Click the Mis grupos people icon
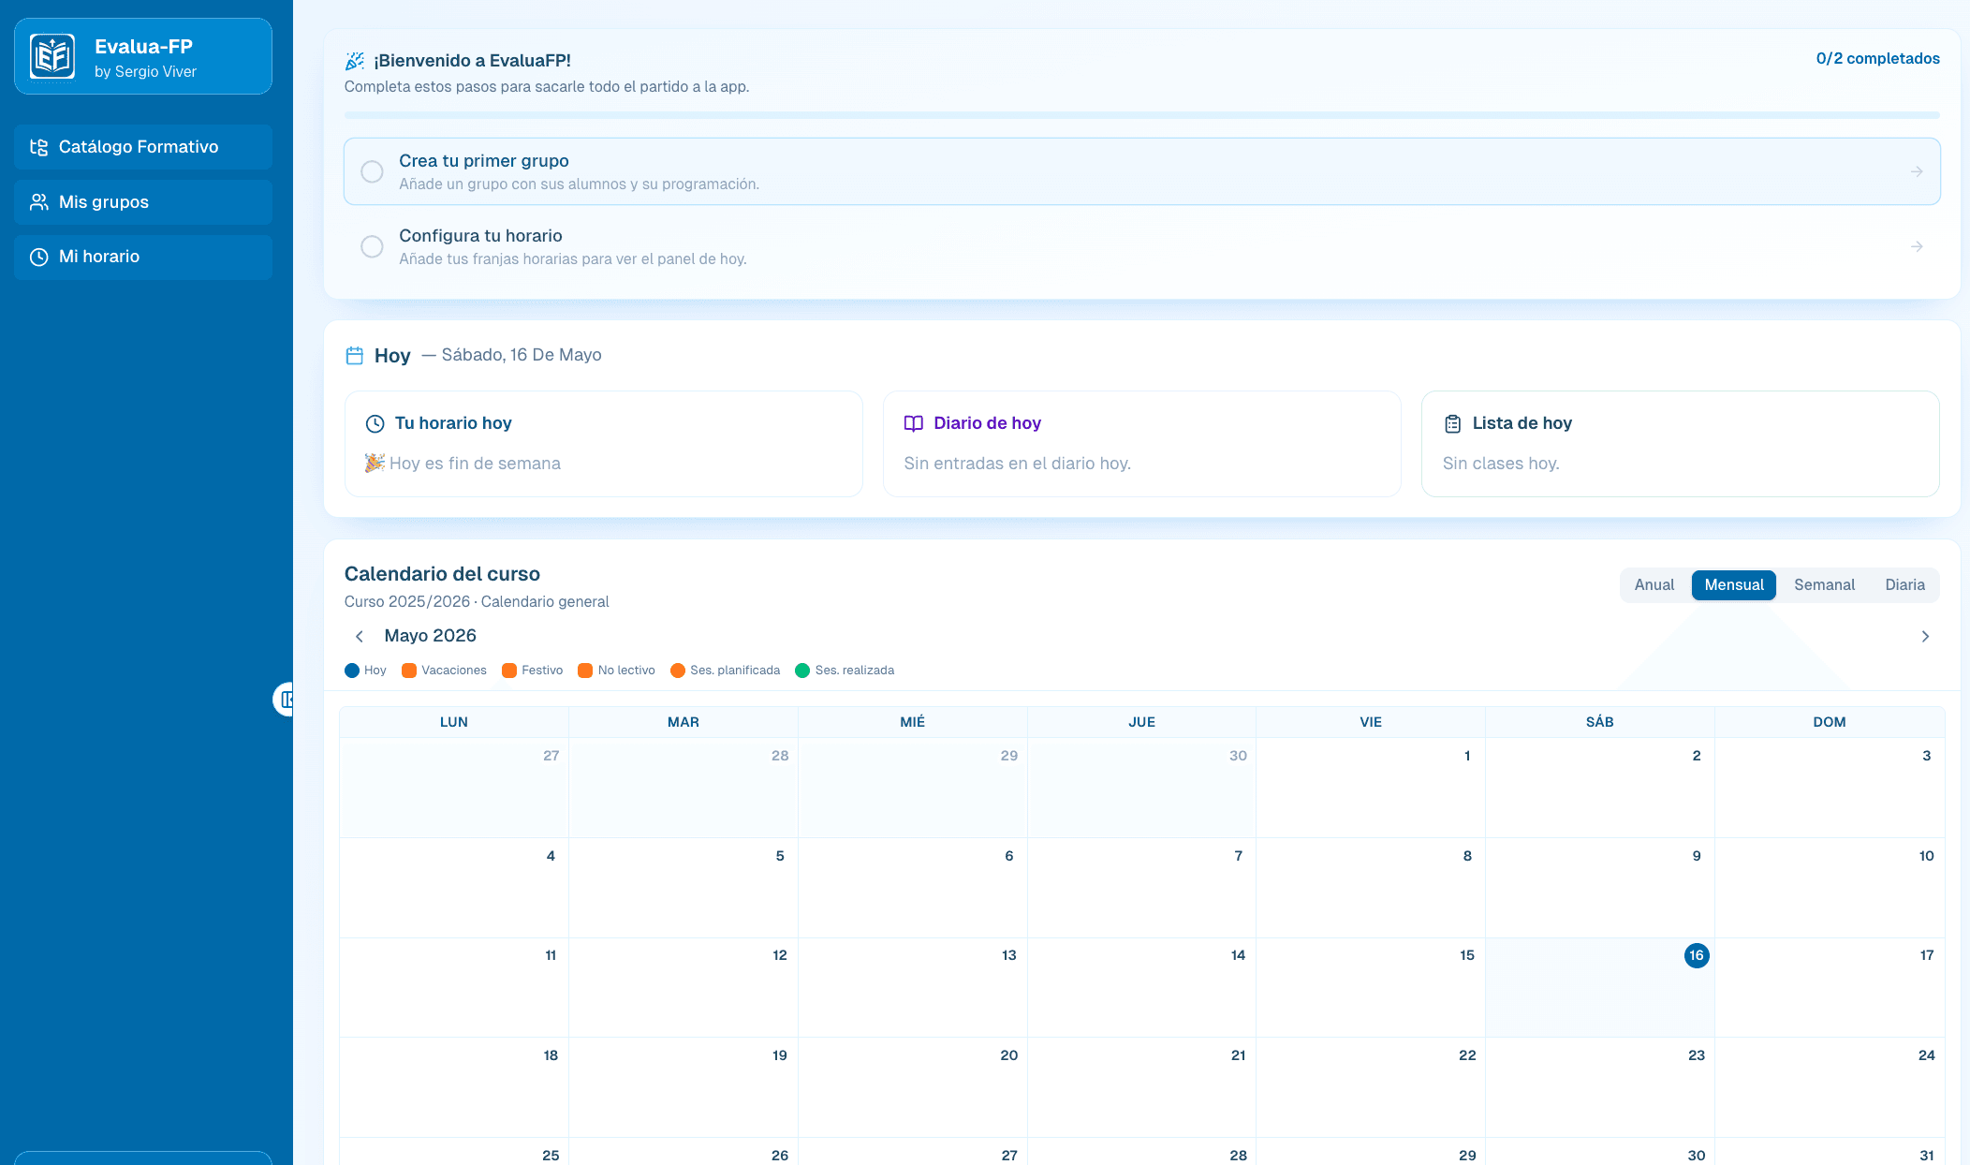The image size is (1970, 1165). coord(38,202)
